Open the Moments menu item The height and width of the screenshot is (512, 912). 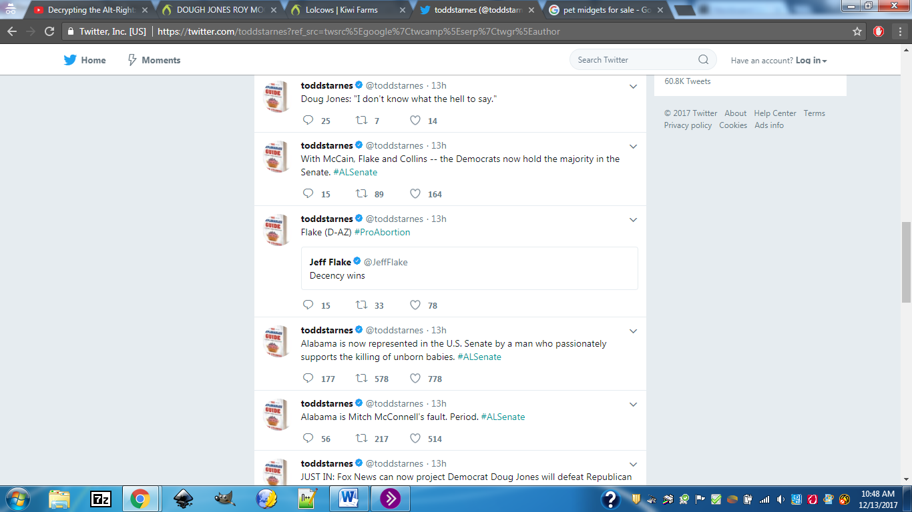point(154,60)
